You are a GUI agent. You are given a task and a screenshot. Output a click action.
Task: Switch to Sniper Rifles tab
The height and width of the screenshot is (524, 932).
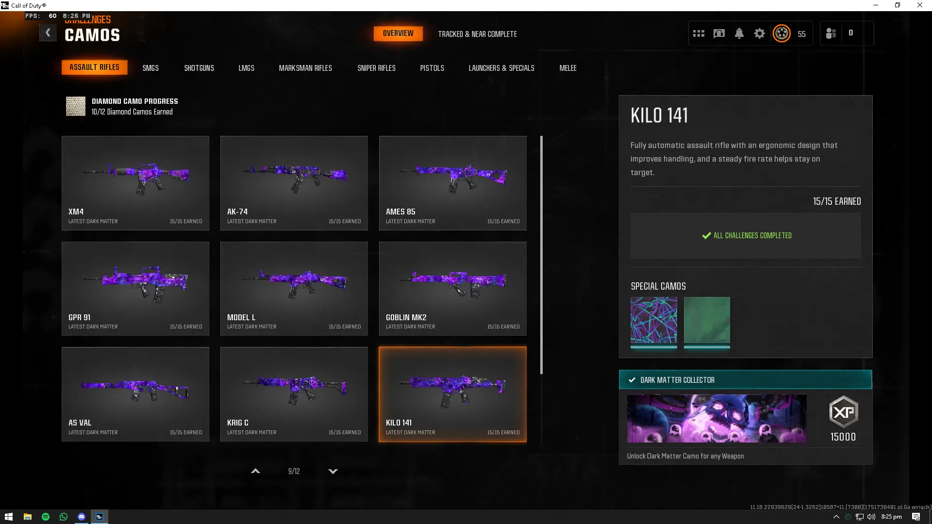click(x=376, y=68)
